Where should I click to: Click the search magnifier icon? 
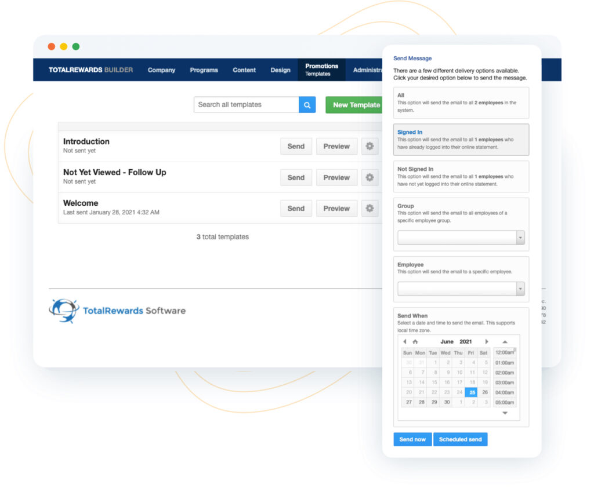(307, 104)
